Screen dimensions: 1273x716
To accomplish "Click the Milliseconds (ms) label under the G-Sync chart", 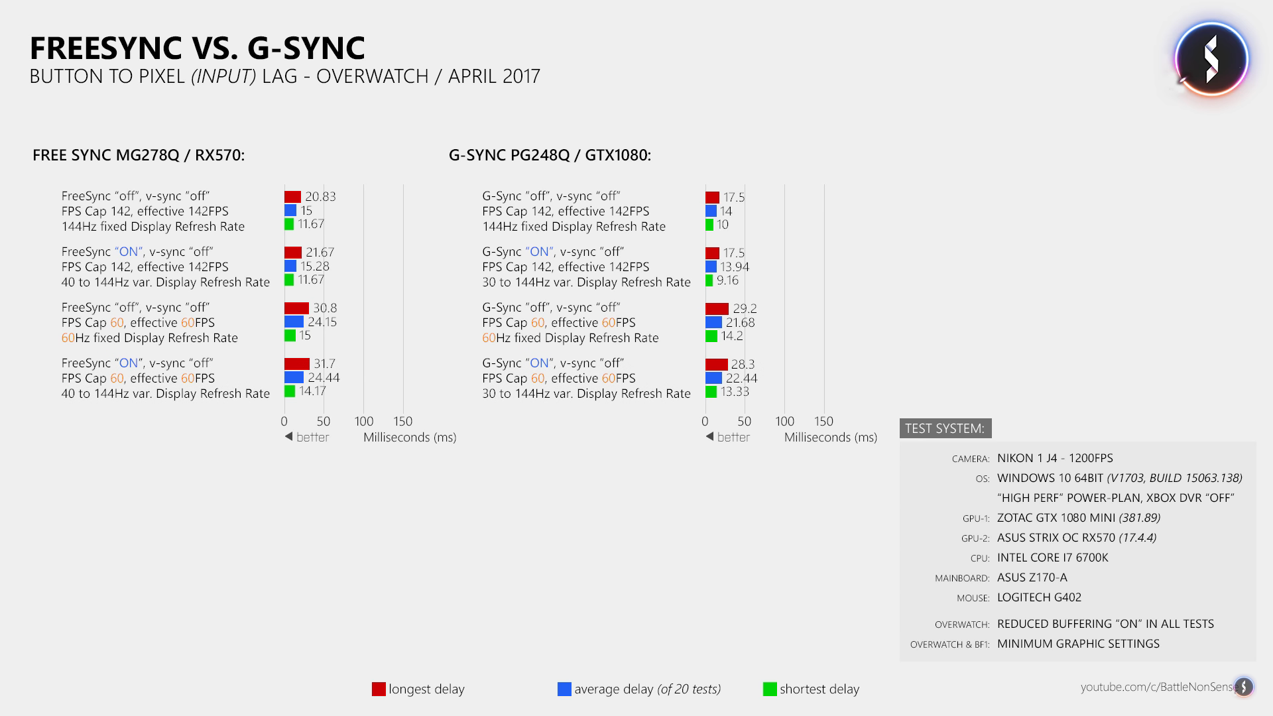I will click(x=830, y=438).
